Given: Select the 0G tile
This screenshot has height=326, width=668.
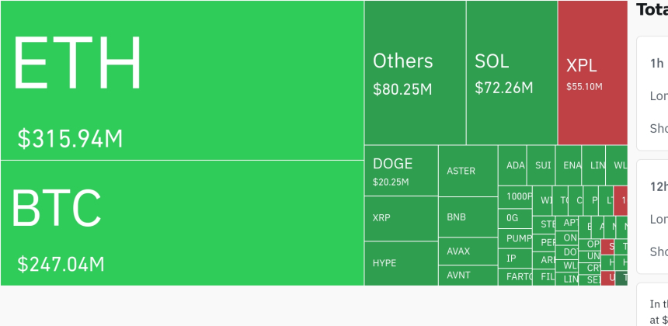Looking at the screenshot, I should coord(515,217).
